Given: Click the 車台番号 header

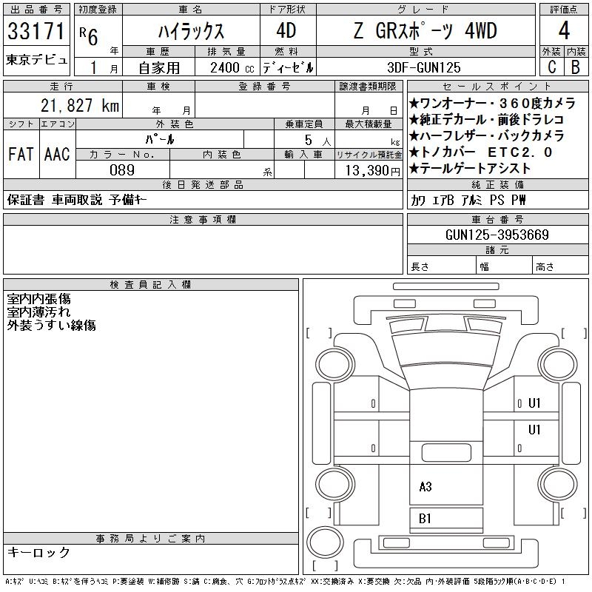Looking at the screenshot, I should point(497,220).
